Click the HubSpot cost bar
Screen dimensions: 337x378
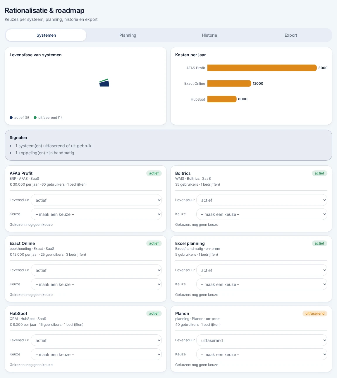(x=222, y=99)
